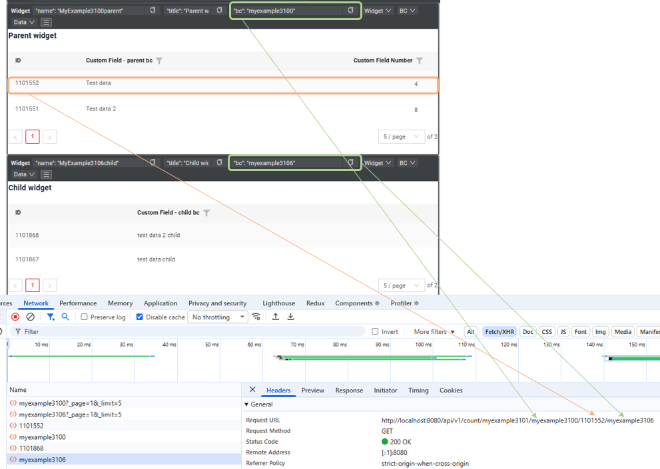This screenshot has height=469, width=660.
Task: Copy the "myexample3106" bc value
Action: pos(351,162)
